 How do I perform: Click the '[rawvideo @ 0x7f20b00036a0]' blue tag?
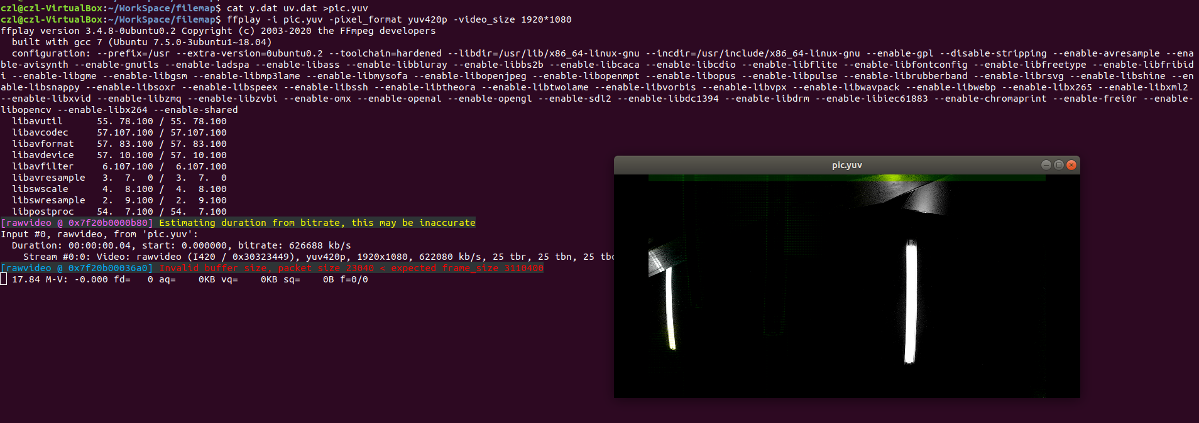[77, 268]
